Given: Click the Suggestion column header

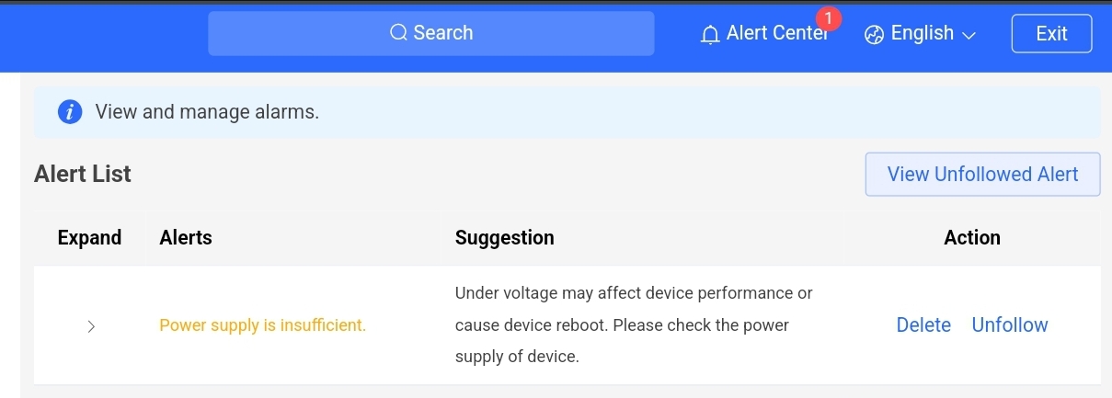Looking at the screenshot, I should click(x=504, y=238).
